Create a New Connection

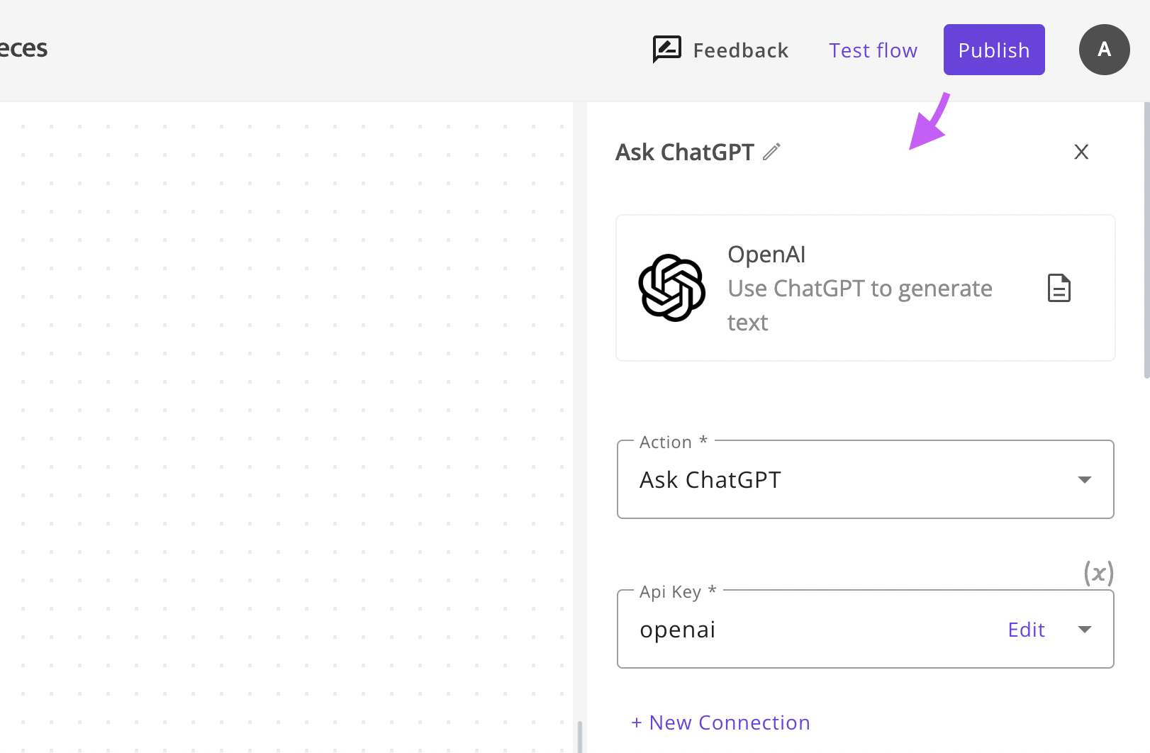pyautogui.click(x=720, y=722)
